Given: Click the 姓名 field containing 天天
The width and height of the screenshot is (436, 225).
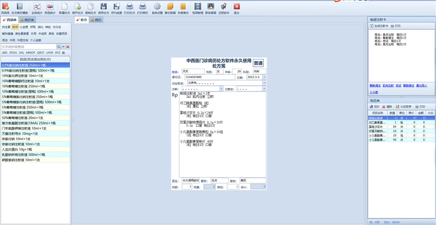Looking at the screenshot, I should click(x=193, y=72).
